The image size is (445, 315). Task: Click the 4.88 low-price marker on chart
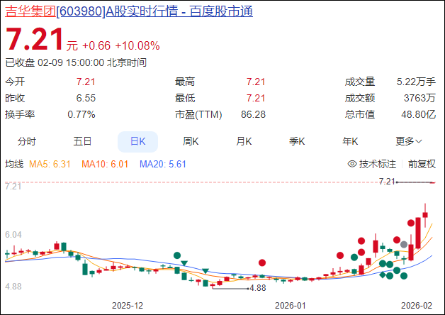pos(258,288)
